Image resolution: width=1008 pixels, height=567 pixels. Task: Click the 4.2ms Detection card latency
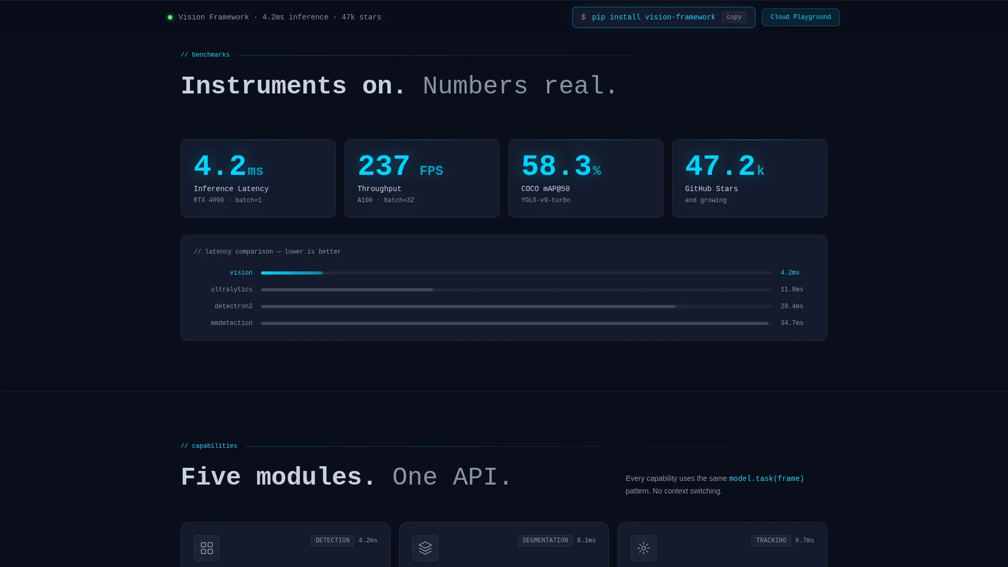pos(368,541)
